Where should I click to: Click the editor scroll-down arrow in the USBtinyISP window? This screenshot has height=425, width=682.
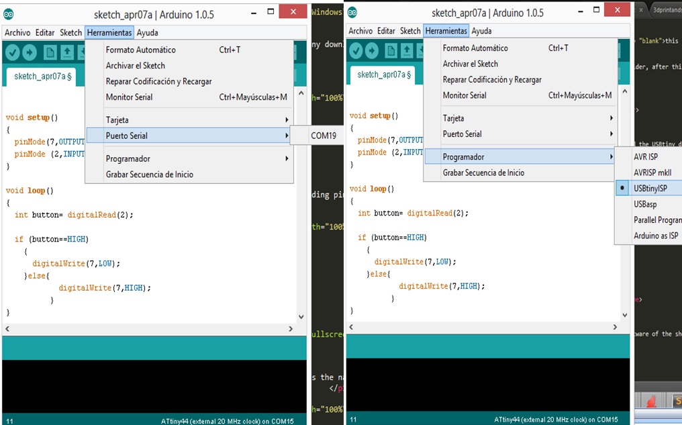(624, 316)
